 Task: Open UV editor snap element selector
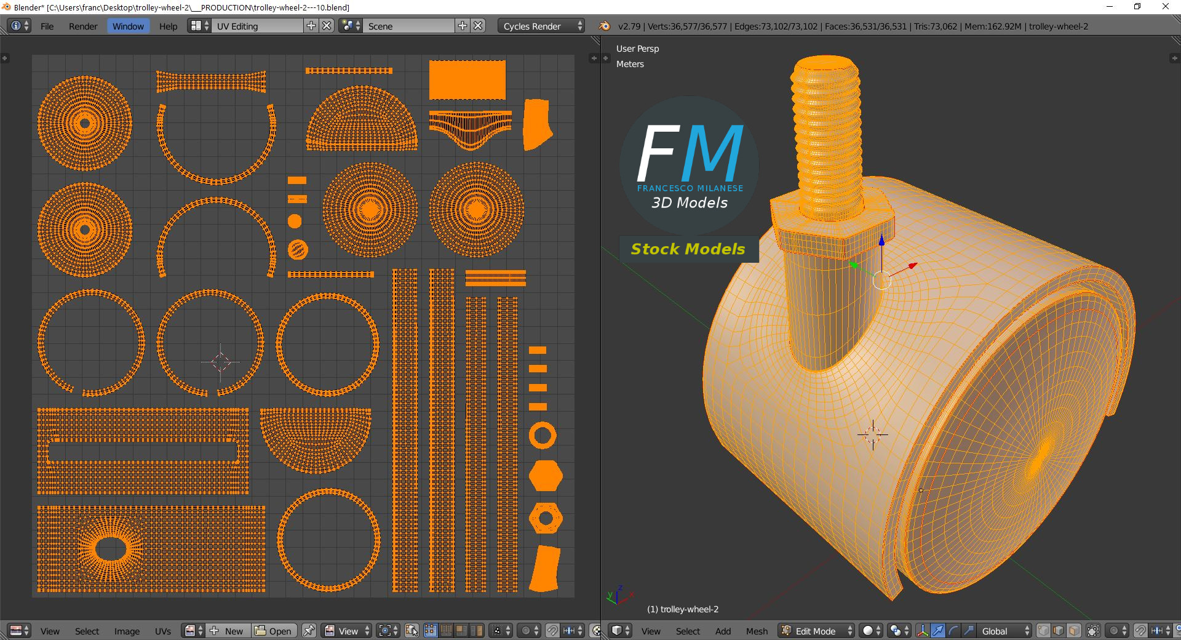point(573,631)
